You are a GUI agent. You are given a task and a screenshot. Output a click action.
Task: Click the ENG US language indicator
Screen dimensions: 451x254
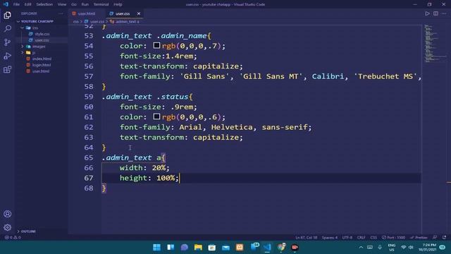point(392,248)
